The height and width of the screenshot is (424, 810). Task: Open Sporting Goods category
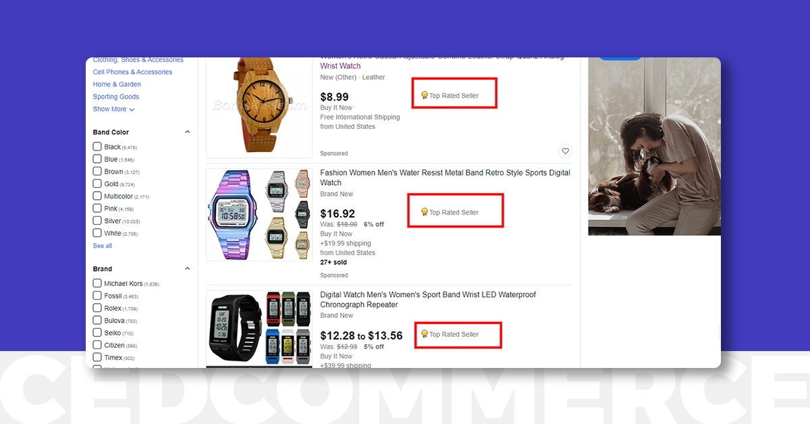click(x=116, y=97)
